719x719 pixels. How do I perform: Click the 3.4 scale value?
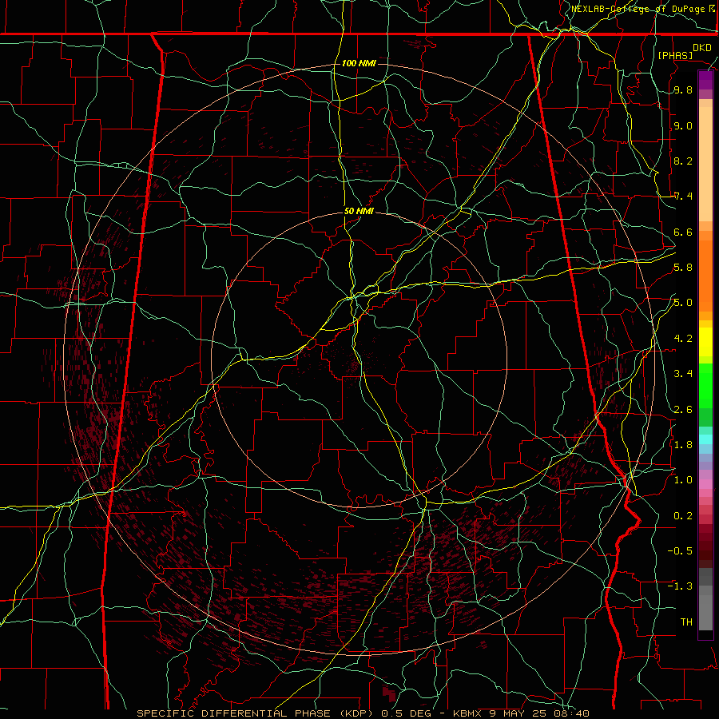(x=683, y=374)
